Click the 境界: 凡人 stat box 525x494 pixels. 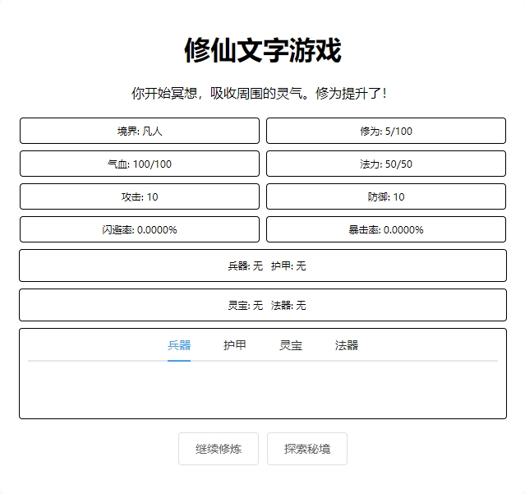pos(140,131)
